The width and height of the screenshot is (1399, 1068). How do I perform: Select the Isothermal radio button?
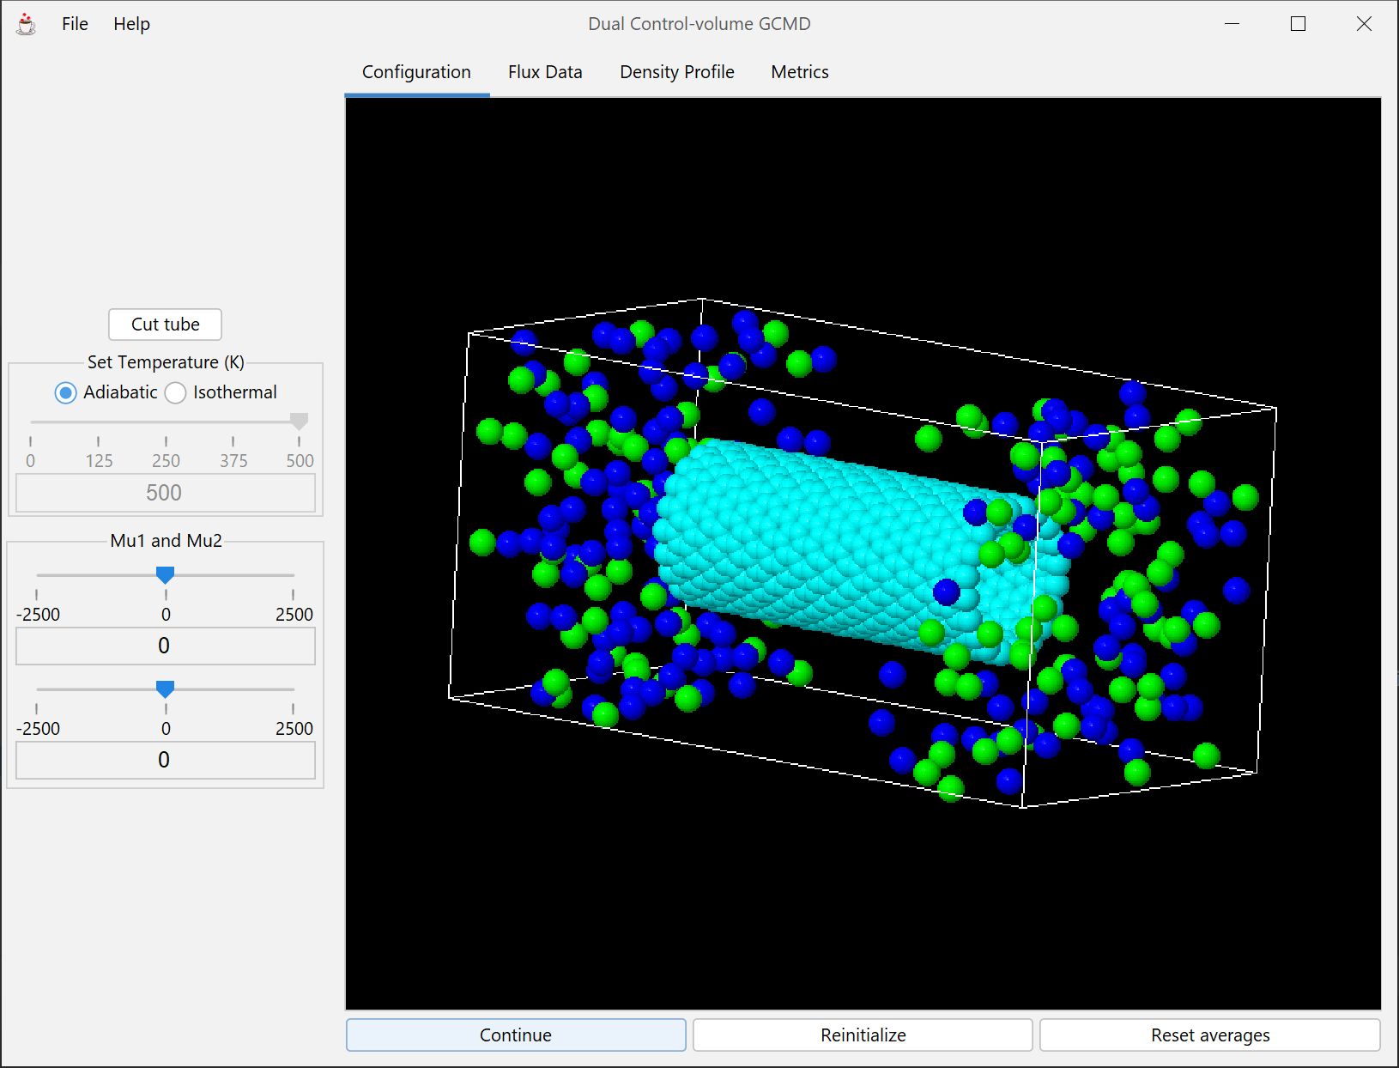pos(221,392)
